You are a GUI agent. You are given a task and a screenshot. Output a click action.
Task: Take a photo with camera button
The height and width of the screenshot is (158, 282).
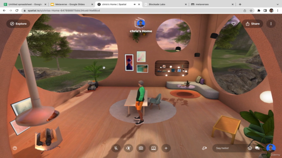[x=141, y=148]
